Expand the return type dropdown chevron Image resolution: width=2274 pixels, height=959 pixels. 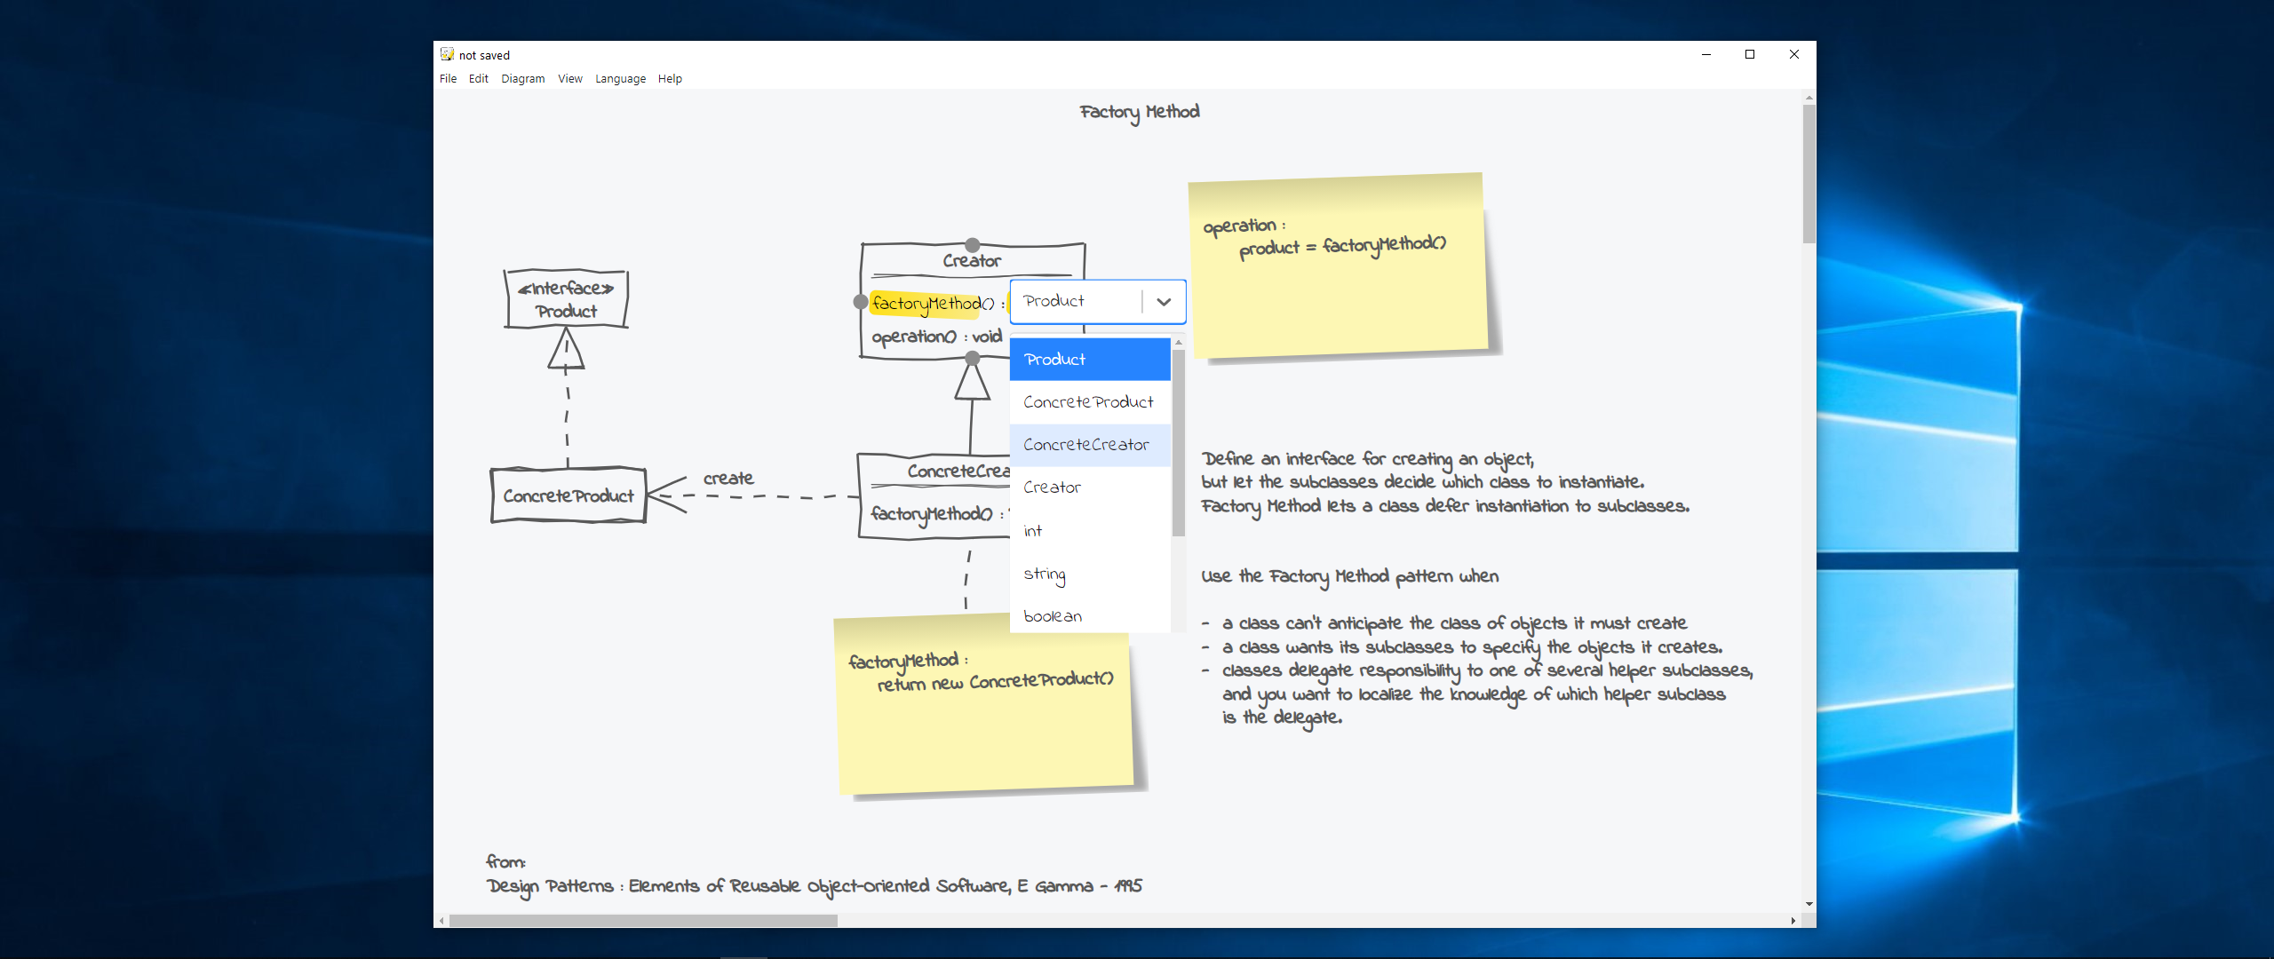(1164, 302)
